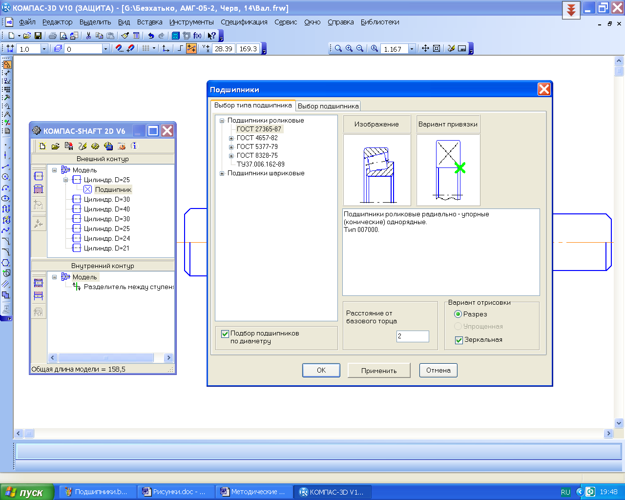
Task: Expand Подшипники шариковые node
Action: click(222, 173)
